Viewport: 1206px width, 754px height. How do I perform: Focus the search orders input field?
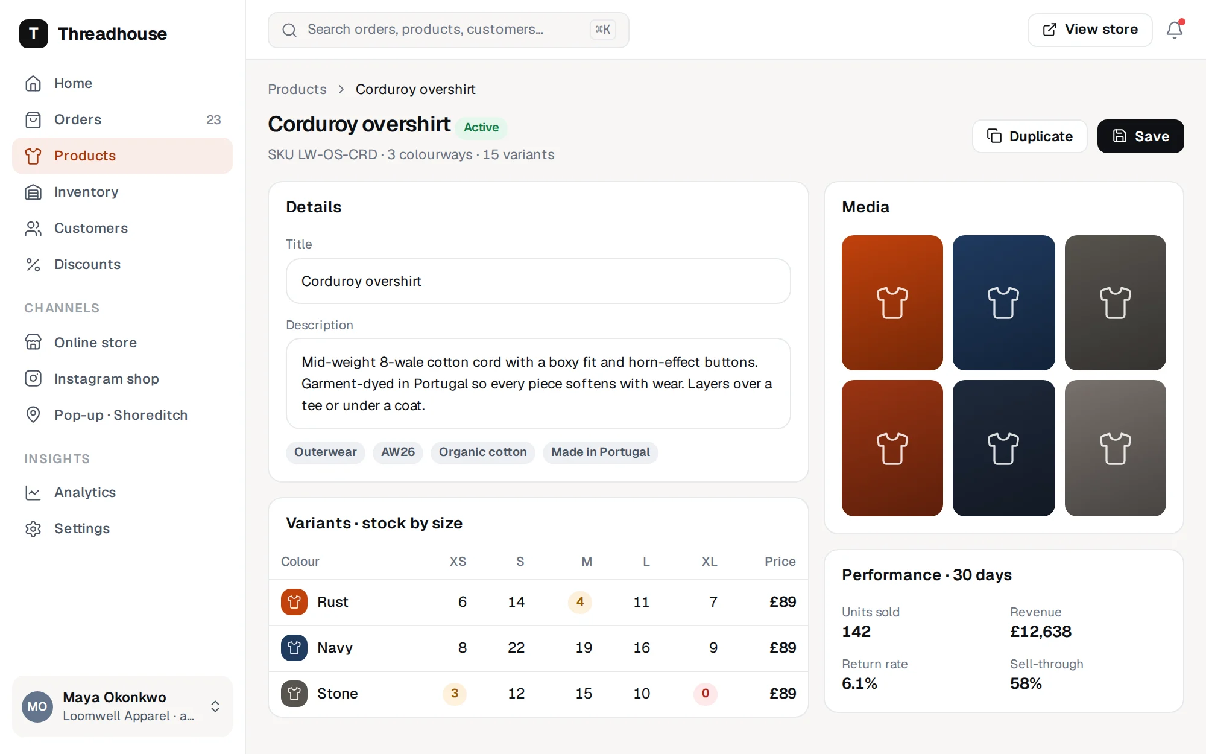point(448,30)
